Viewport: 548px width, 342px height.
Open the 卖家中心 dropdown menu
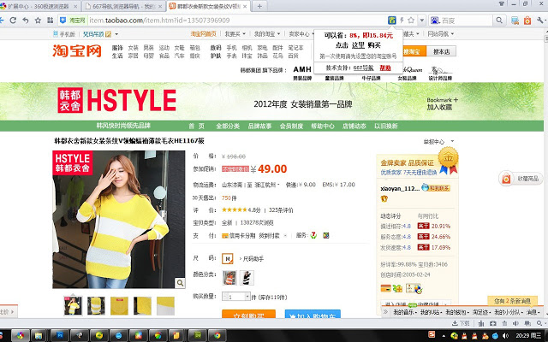click(x=301, y=34)
